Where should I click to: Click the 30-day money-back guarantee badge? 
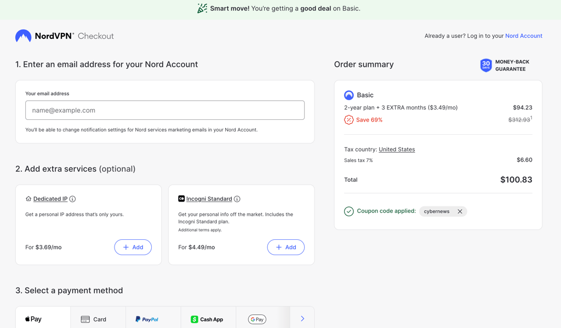point(486,65)
